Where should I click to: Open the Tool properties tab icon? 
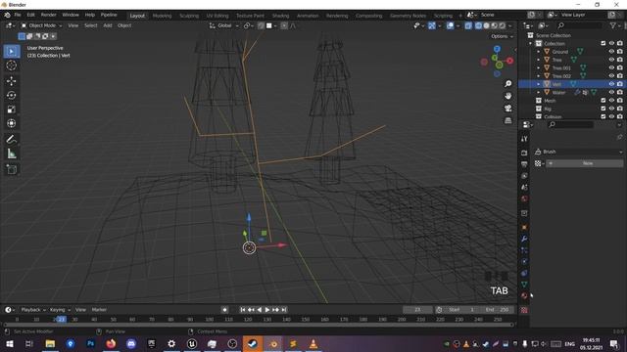tap(524, 139)
